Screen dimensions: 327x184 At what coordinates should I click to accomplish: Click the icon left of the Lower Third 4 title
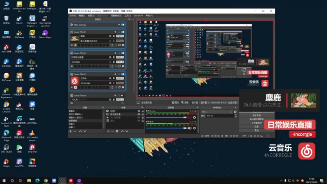[x=72, y=95]
